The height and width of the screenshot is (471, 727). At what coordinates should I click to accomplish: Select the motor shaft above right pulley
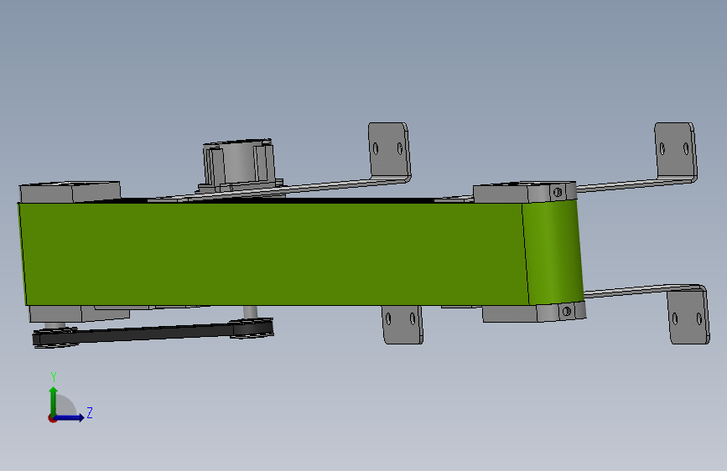(251, 312)
